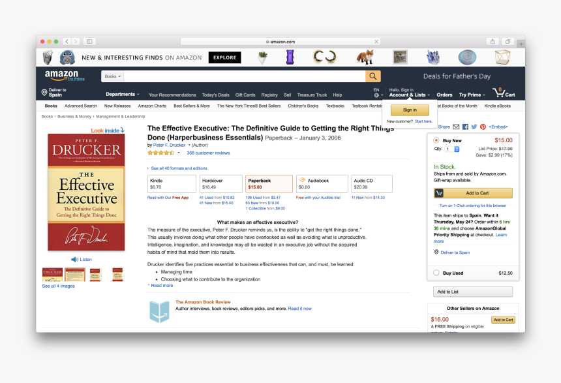Open the 366 customer reviews link
Image resolution: width=561 pixels, height=383 pixels.
[208, 153]
